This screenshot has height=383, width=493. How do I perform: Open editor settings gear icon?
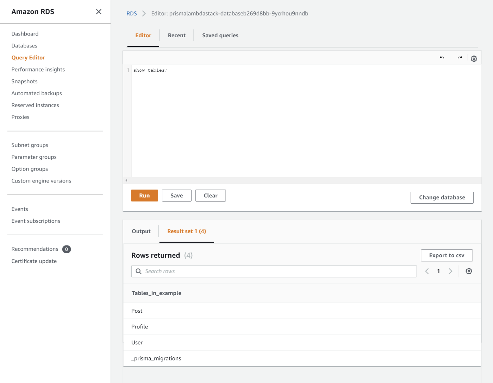(x=474, y=59)
